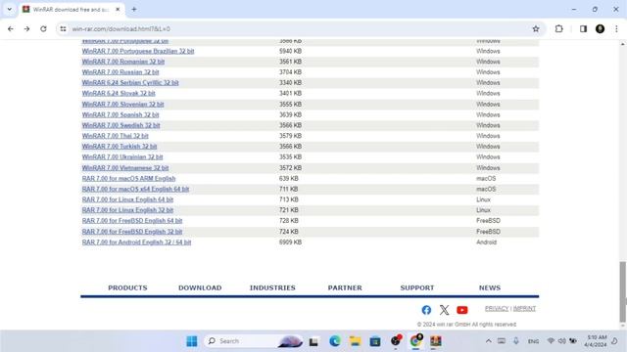Download RAR 7.00 for macOS x64 English

click(135, 189)
